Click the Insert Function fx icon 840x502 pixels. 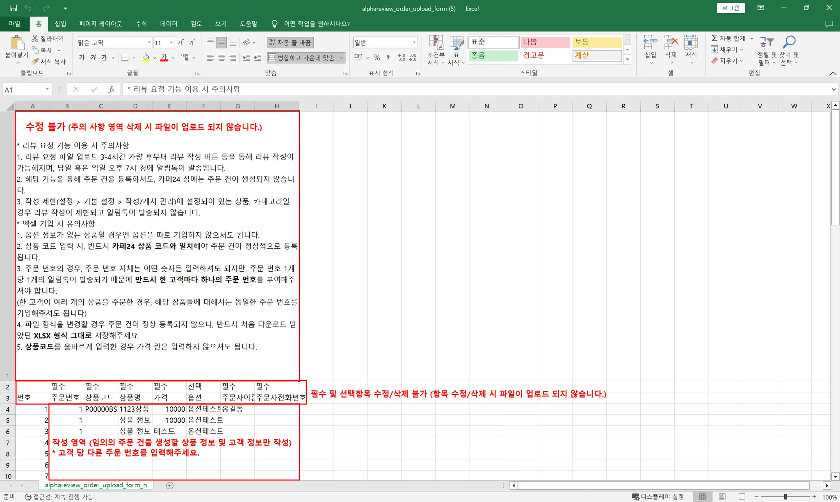point(111,89)
